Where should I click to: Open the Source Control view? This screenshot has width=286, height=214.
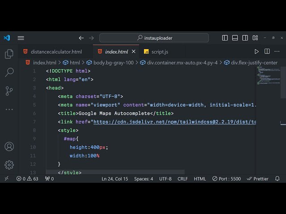9,91
